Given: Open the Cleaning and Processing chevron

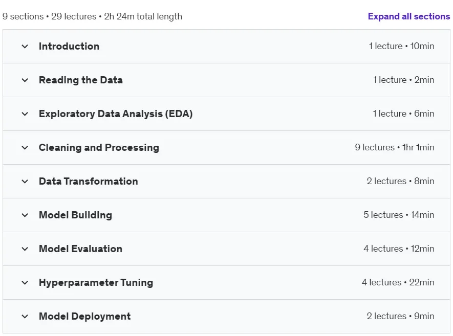Looking at the screenshot, I should coord(25,147).
